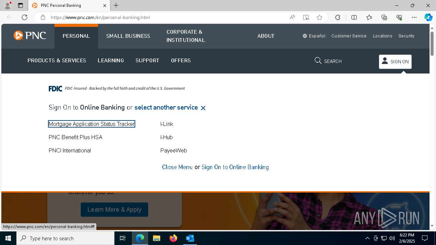The width and height of the screenshot is (436, 245).
Task: Open the OFFERS menu
Action: 181,61
